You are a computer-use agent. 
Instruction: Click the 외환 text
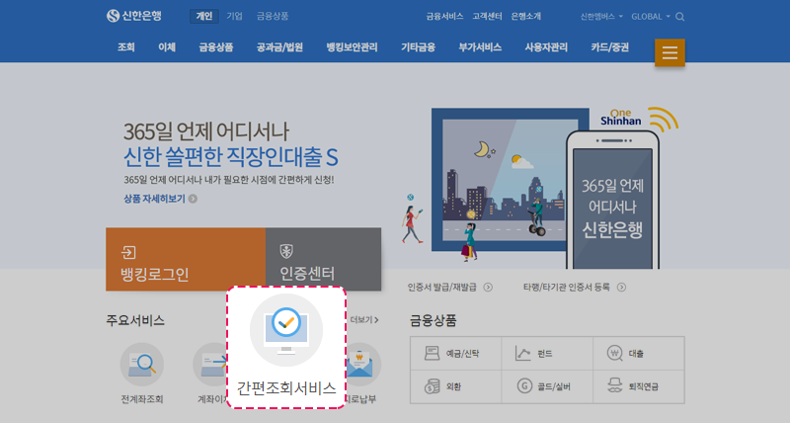pyautogui.click(x=454, y=386)
